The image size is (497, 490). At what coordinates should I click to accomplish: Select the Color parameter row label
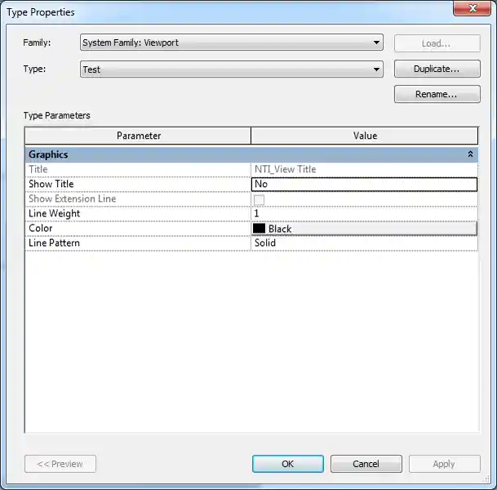click(41, 229)
